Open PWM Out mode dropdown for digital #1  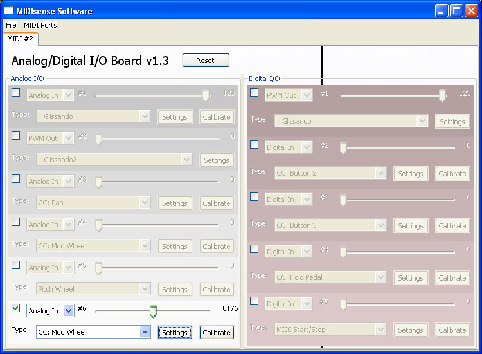(x=289, y=95)
